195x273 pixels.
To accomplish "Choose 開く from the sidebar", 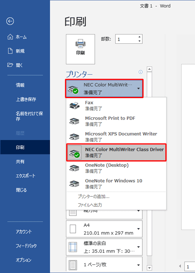I will 15,65.
